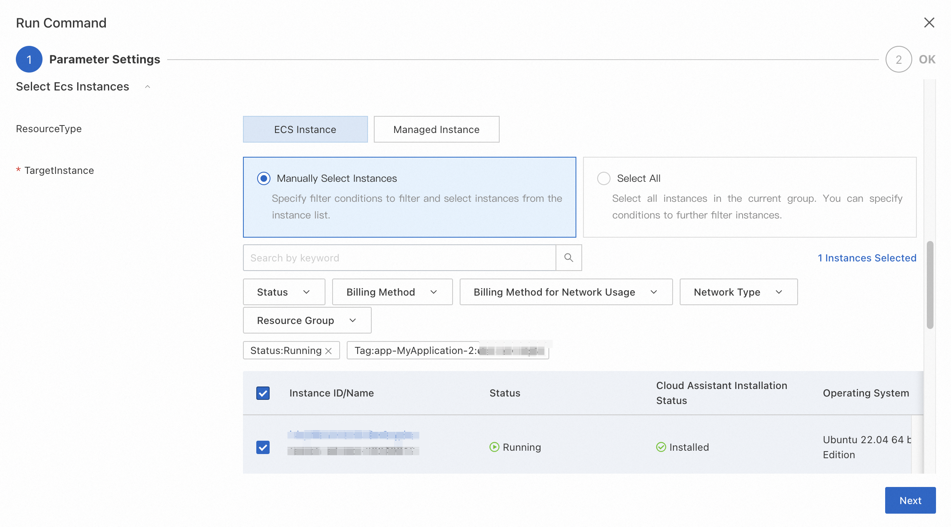The width and height of the screenshot is (951, 527).
Task: Open the Network Type dropdown
Action: [x=738, y=292]
